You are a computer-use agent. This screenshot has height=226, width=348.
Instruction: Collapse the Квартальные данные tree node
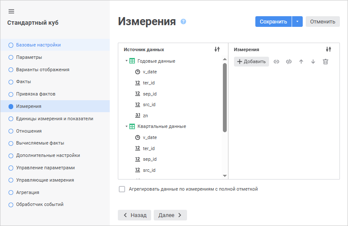(126, 126)
